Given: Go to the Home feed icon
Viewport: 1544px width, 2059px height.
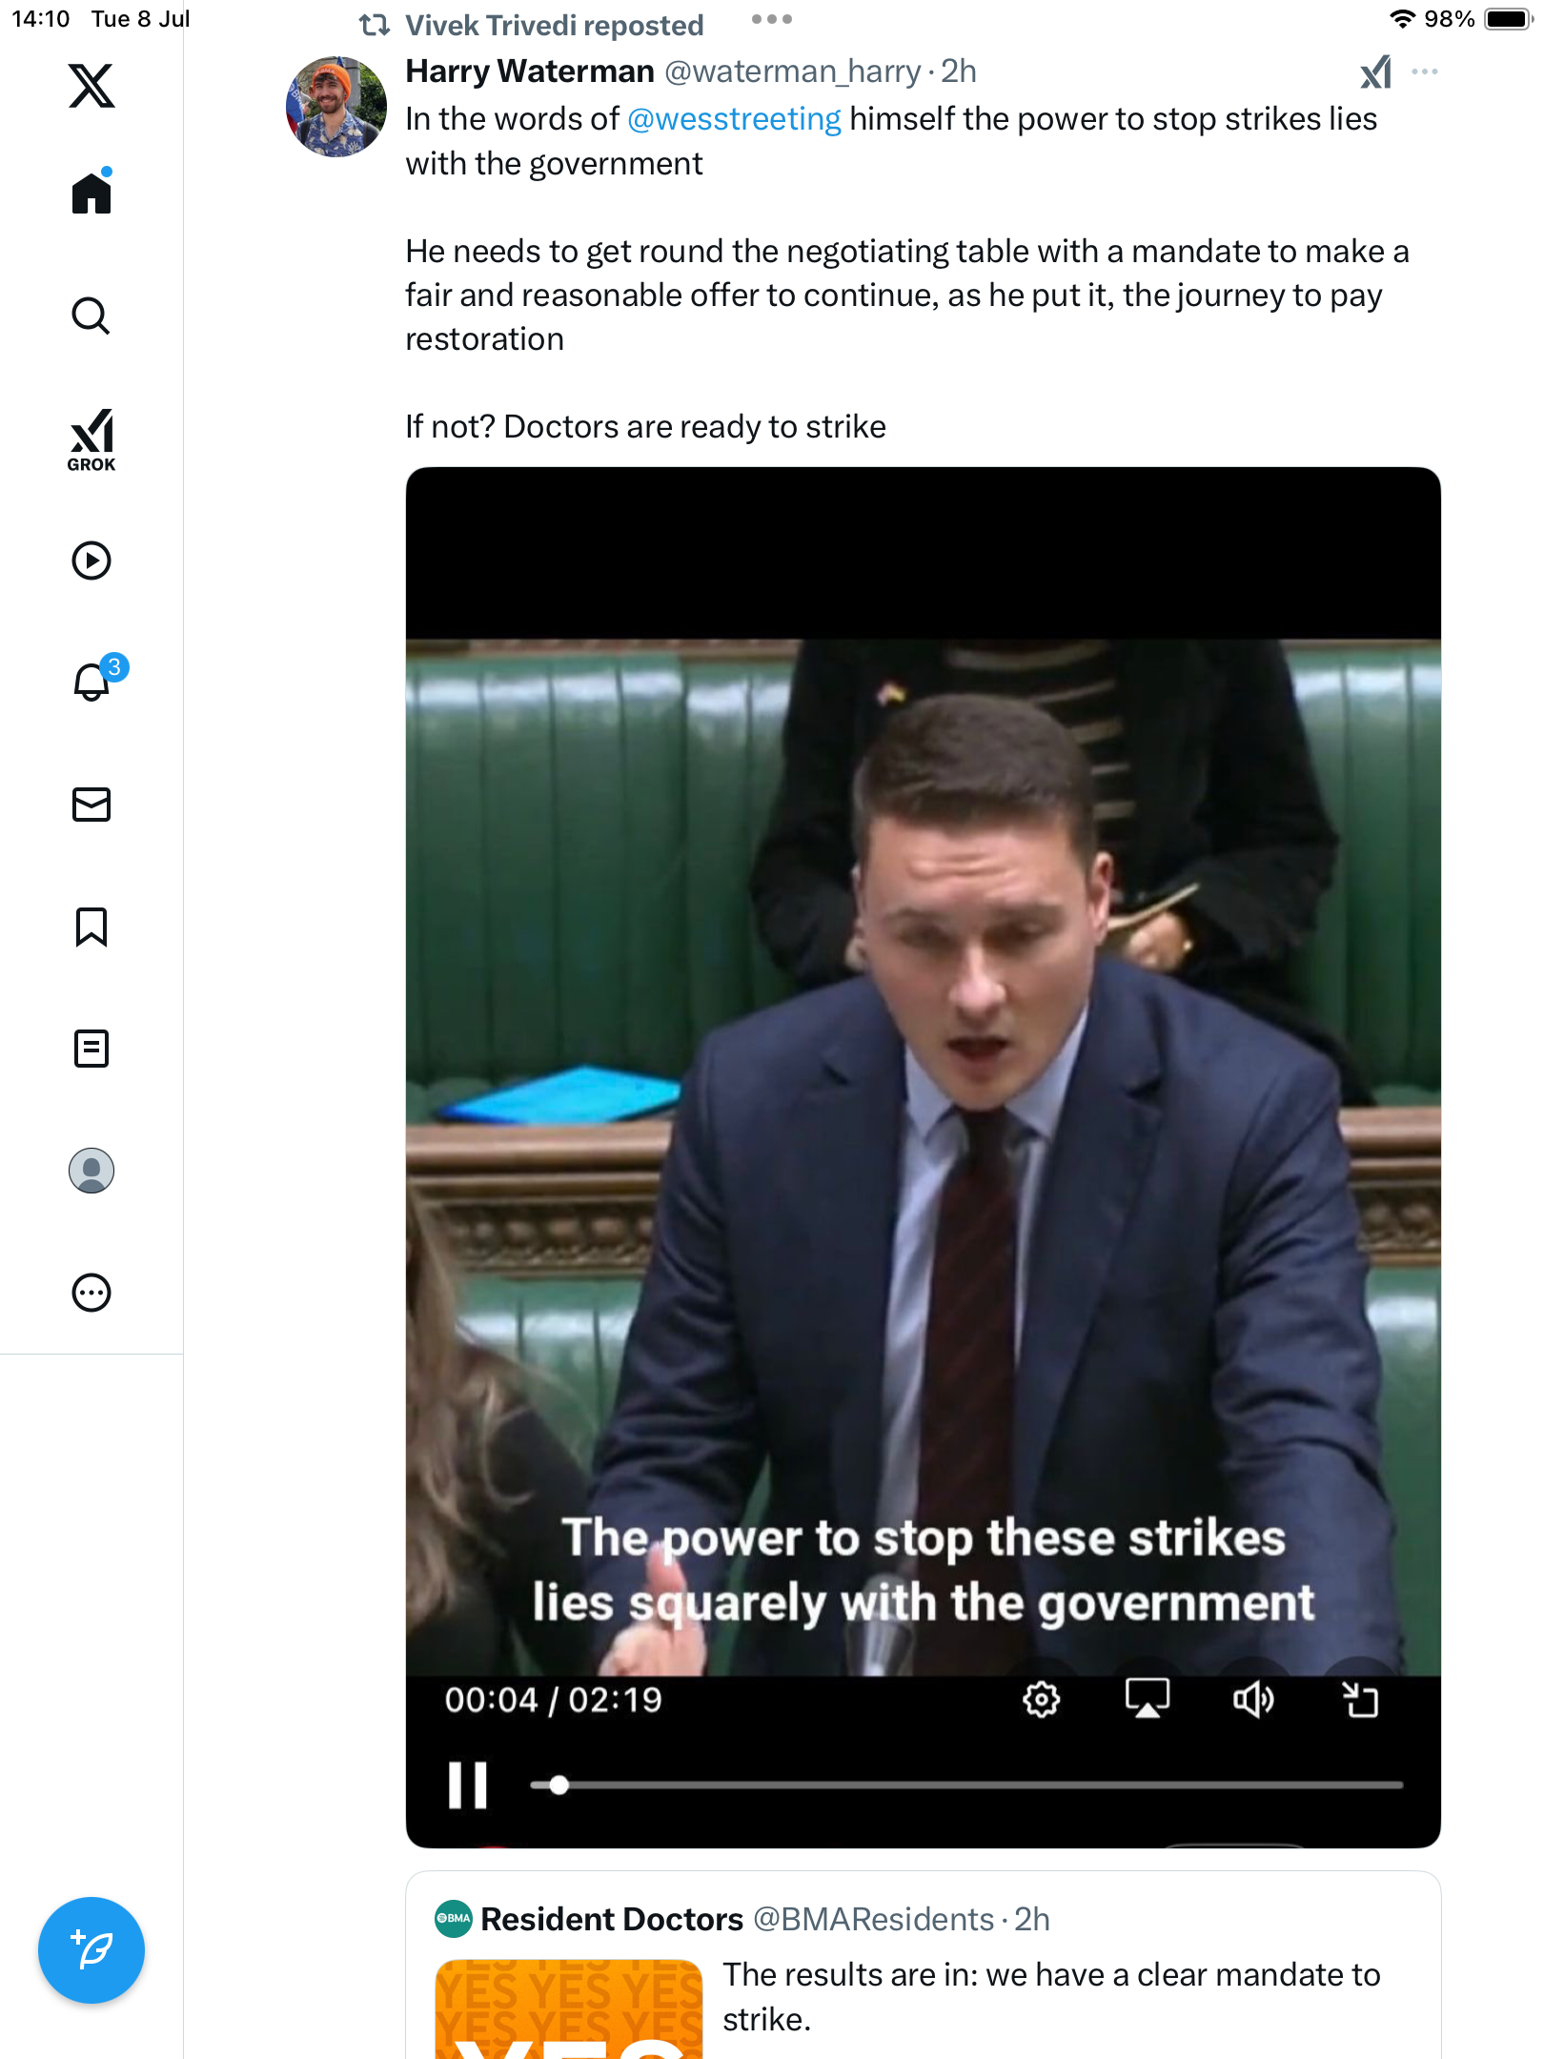Looking at the screenshot, I should (x=91, y=193).
